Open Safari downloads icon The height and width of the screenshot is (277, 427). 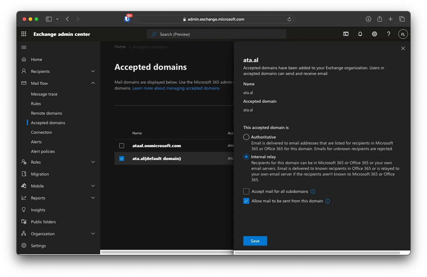[x=369, y=19]
